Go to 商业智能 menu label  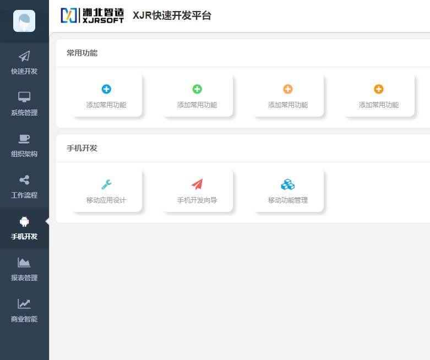click(x=24, y=319)
